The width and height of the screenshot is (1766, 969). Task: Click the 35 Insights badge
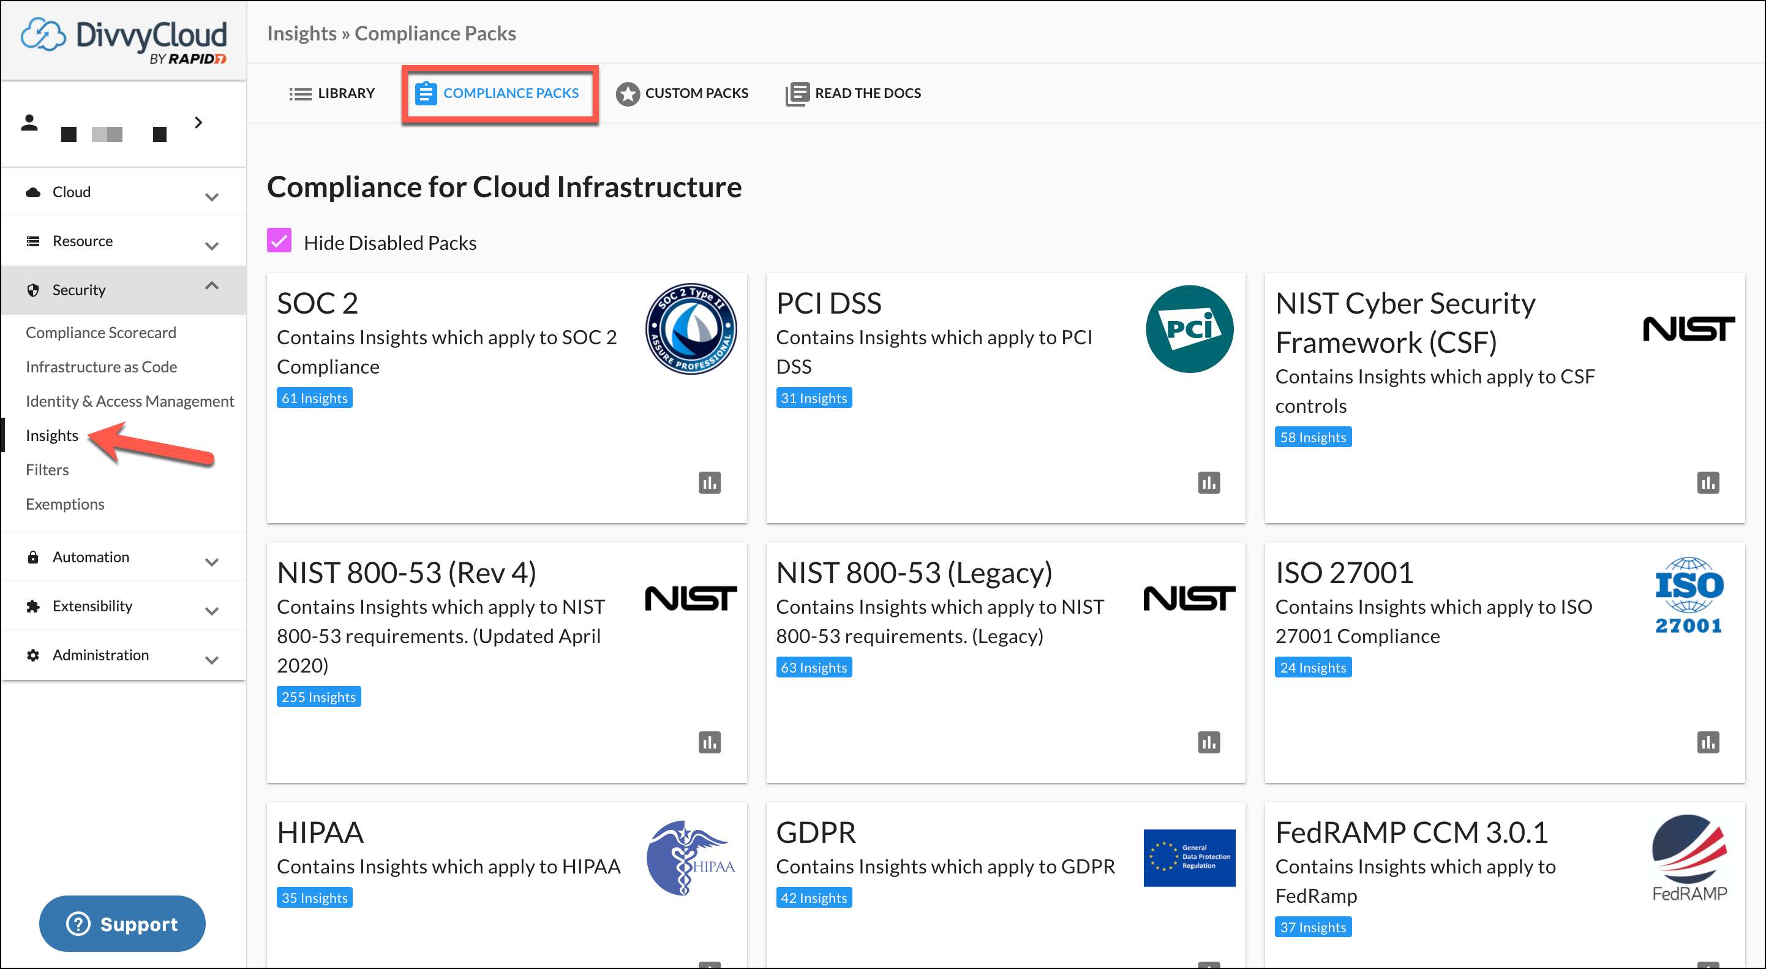315,898
